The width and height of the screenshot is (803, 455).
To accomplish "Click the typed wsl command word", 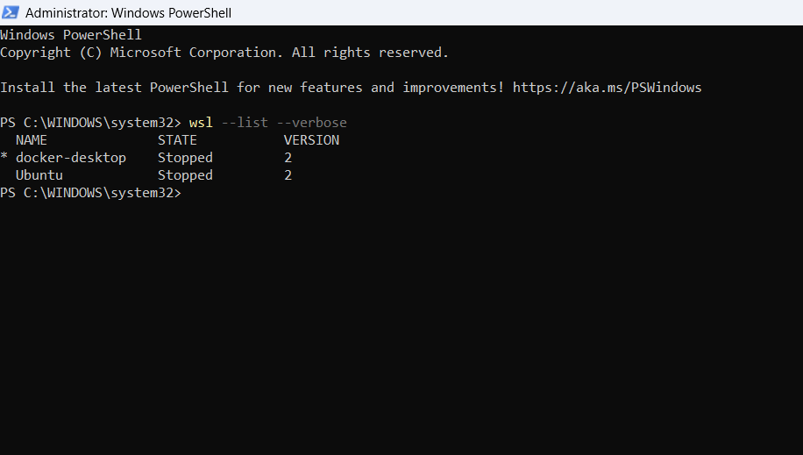I will [x=201, y=123].
